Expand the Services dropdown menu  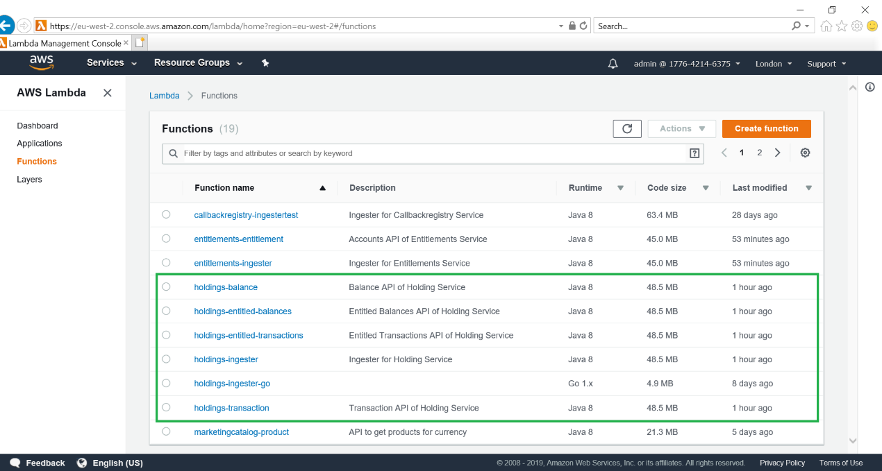(111, 63)
